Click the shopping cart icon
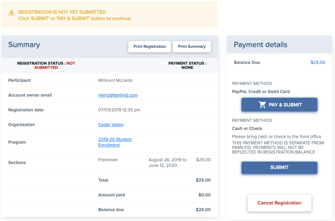 pyautogui.click(x=262, y=105)
